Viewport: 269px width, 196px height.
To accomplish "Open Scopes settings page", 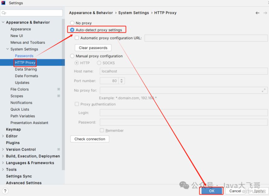I will tap(17, 96).
